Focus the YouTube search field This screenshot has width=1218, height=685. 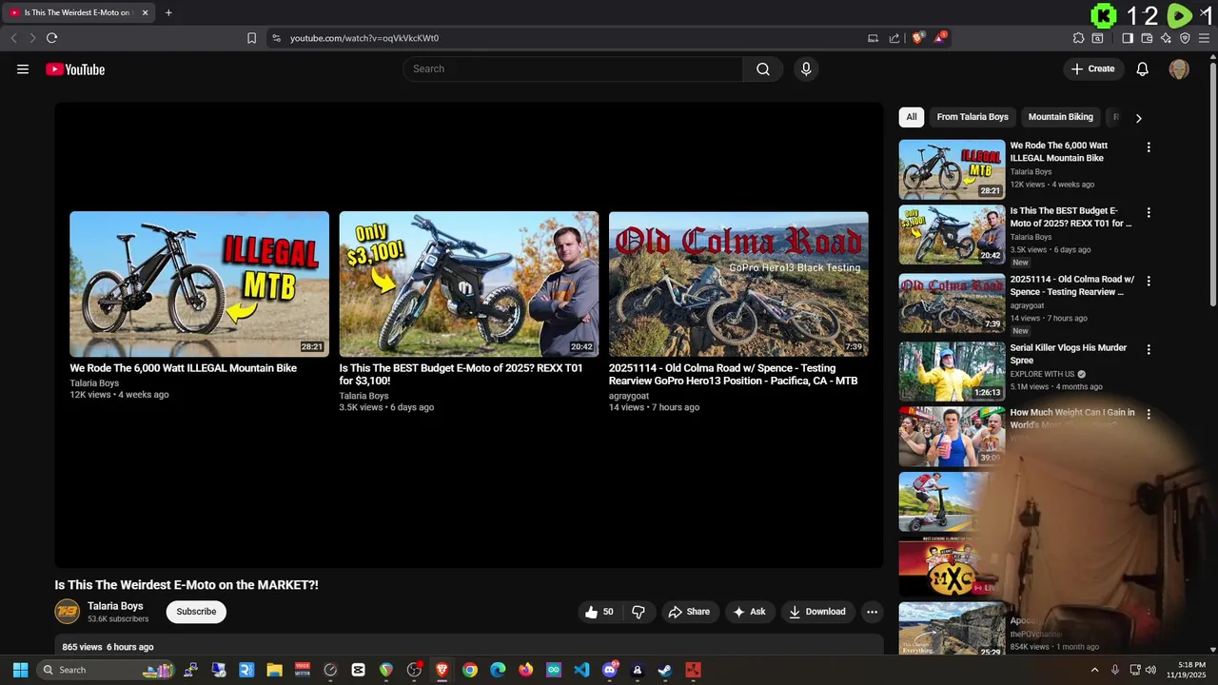coord(573,68)
